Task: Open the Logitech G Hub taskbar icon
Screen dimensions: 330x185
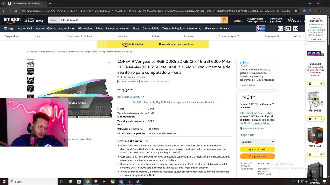Action: click(104, 182)
